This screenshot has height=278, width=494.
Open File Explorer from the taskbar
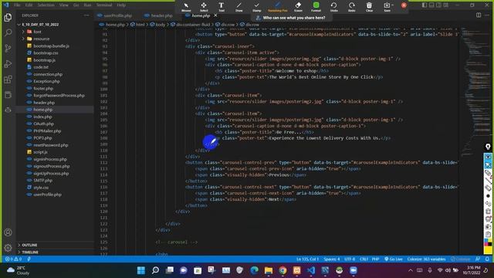[x=269, y=270]
